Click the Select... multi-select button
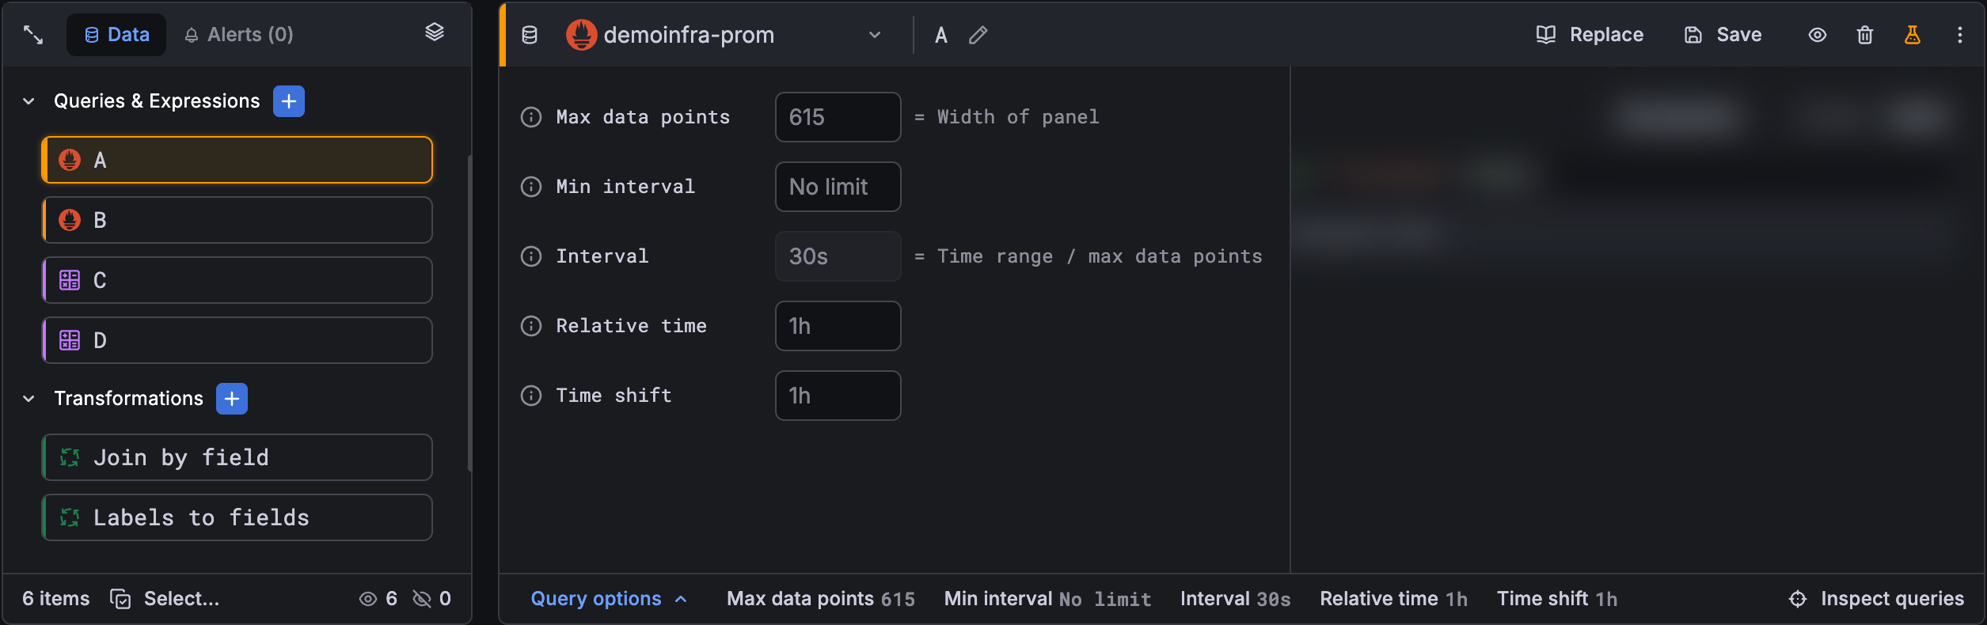This screenshot has height=625, width=1987. [x=165, y=599]
